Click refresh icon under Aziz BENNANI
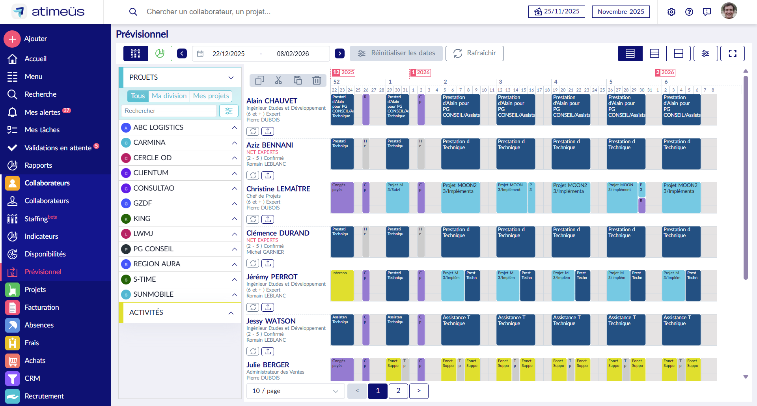 (253, 175)
